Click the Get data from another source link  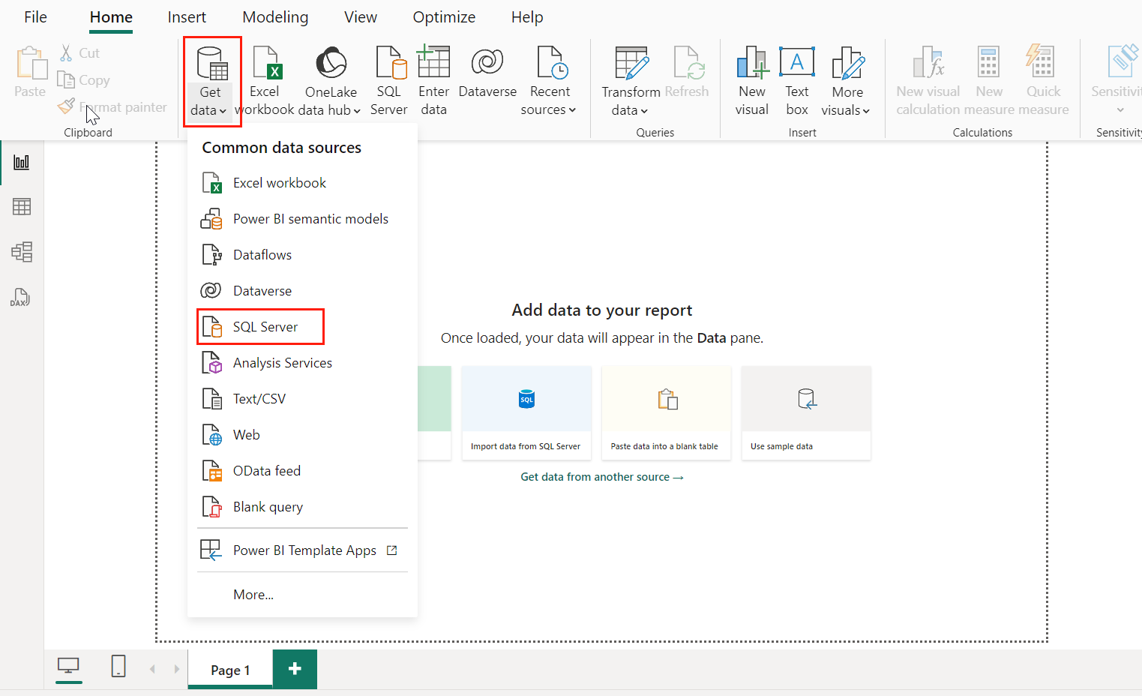[601, 476]
